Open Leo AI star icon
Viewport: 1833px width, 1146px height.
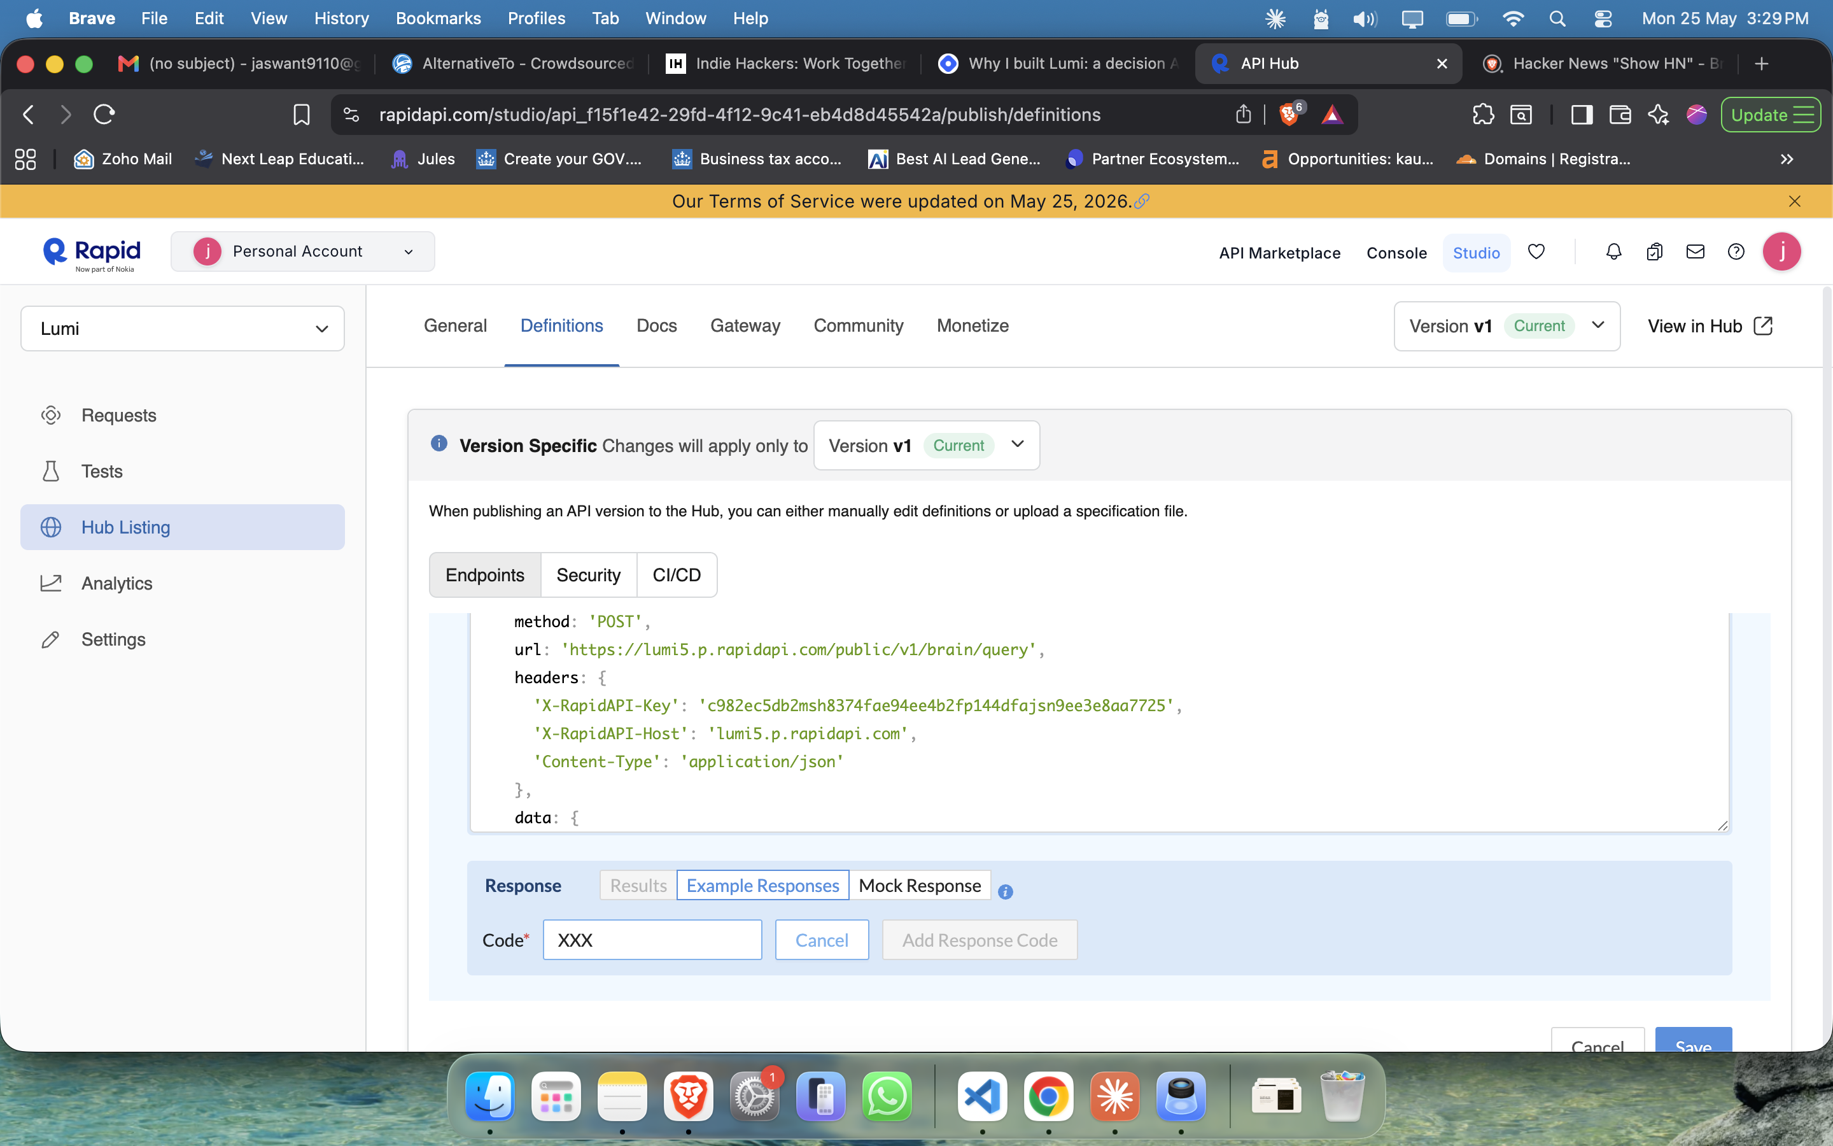click(1658, 115)
